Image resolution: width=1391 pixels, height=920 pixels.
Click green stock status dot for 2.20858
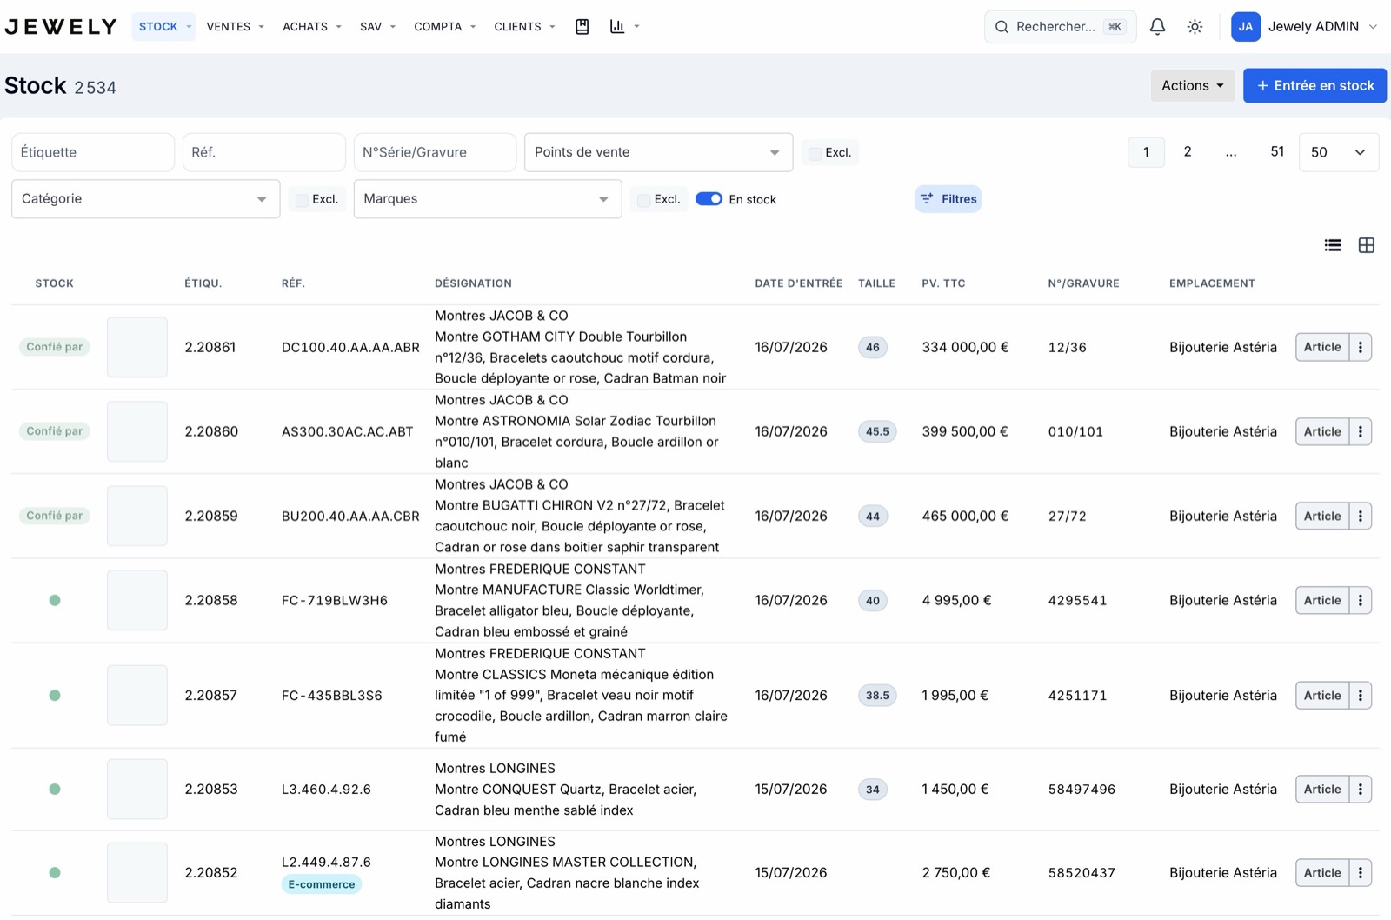55,600
